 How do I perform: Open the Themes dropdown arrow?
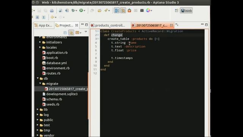pos(151,11)
